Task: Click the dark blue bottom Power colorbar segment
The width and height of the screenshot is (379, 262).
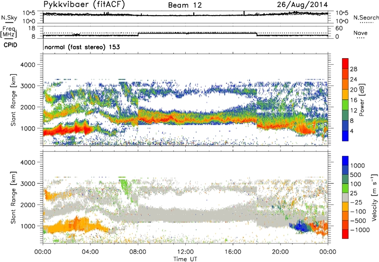Action: (x=345, y=136)
